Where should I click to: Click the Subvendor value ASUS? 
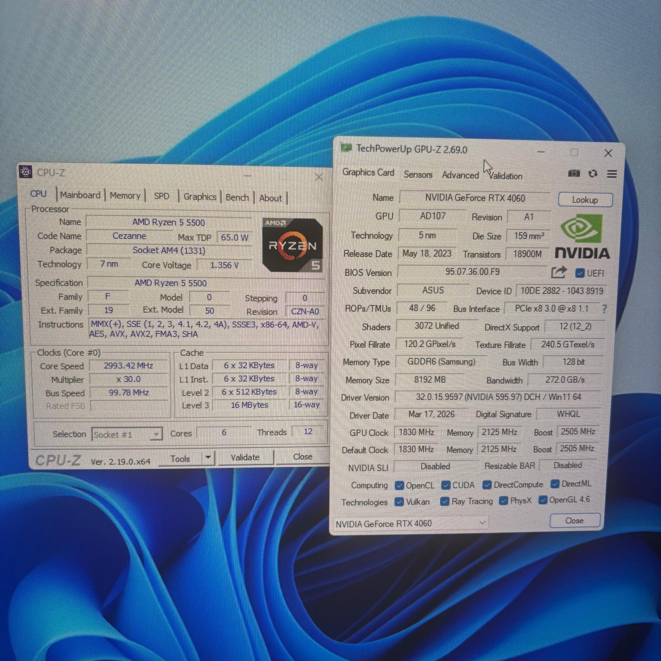tap(433, 290)
